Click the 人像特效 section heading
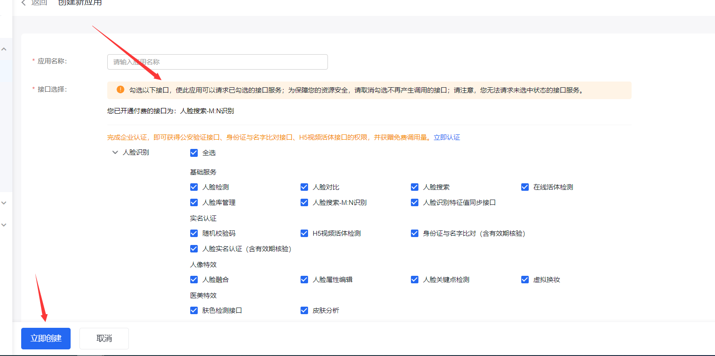Screen dimensions: 715x356 point(203,265)
